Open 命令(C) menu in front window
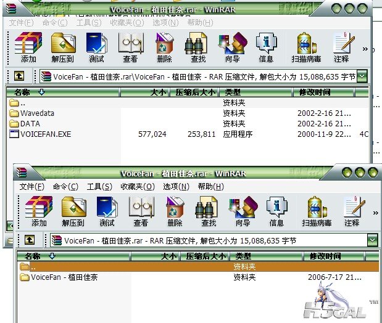 (65, 187)
